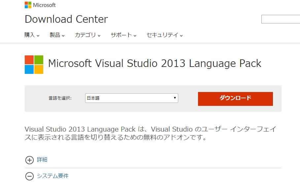Expand 詳細 with the plus icon
The height and width of the screenshot is (185, 300).
29,160
